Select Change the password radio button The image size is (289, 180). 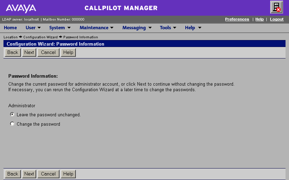[x=12, y=124]
